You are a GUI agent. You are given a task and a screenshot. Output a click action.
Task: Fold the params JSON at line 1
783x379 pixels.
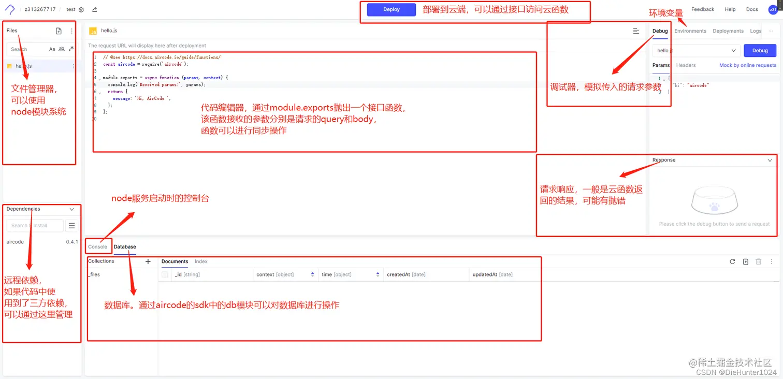click(664, 79)
